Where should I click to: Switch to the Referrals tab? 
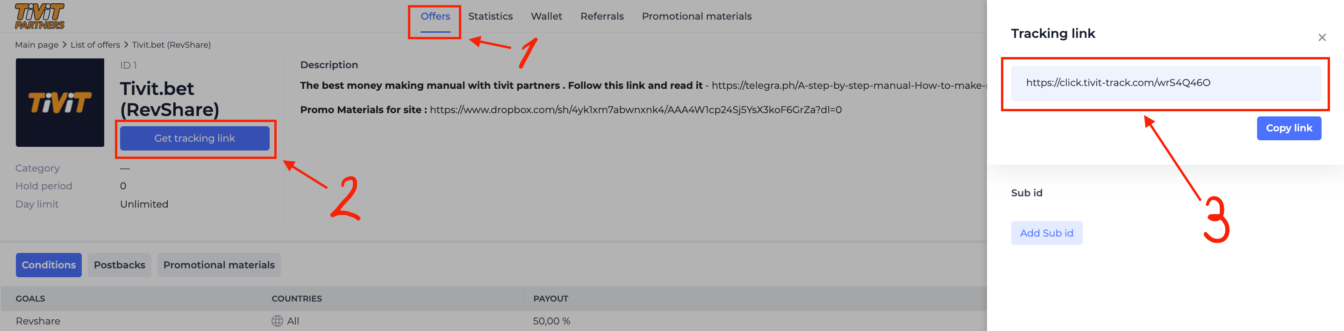[x=601, y=16]
